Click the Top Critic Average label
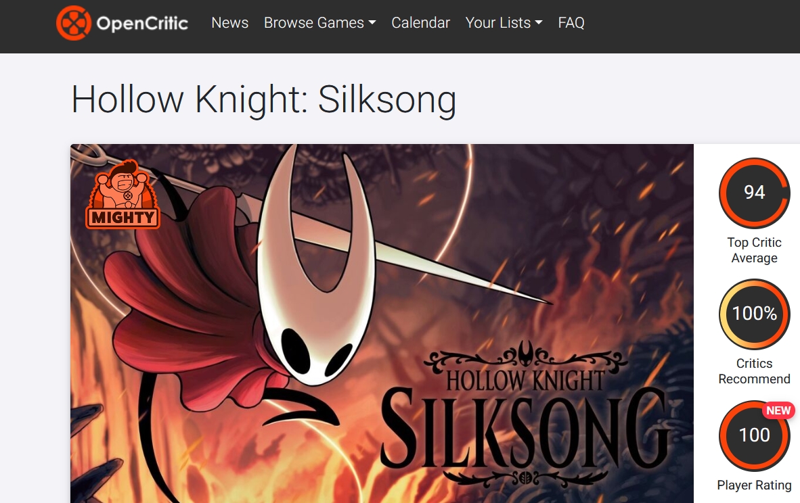 pos(754,250)
